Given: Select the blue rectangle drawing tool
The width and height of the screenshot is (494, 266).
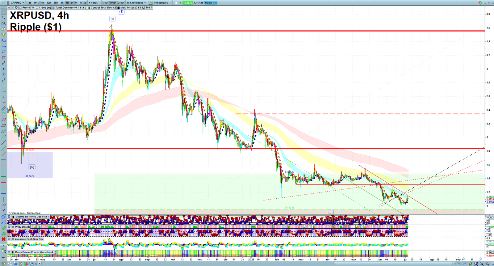Looking at the screenshot, I should [4, 52].
